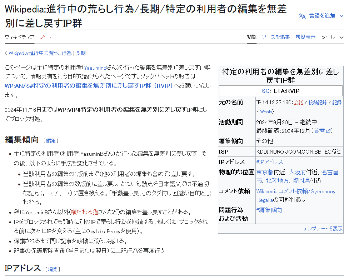Jump to #編集傾向 anchor in infobox
The width and height of the screenshot is (349, 279).
[269, 210]
